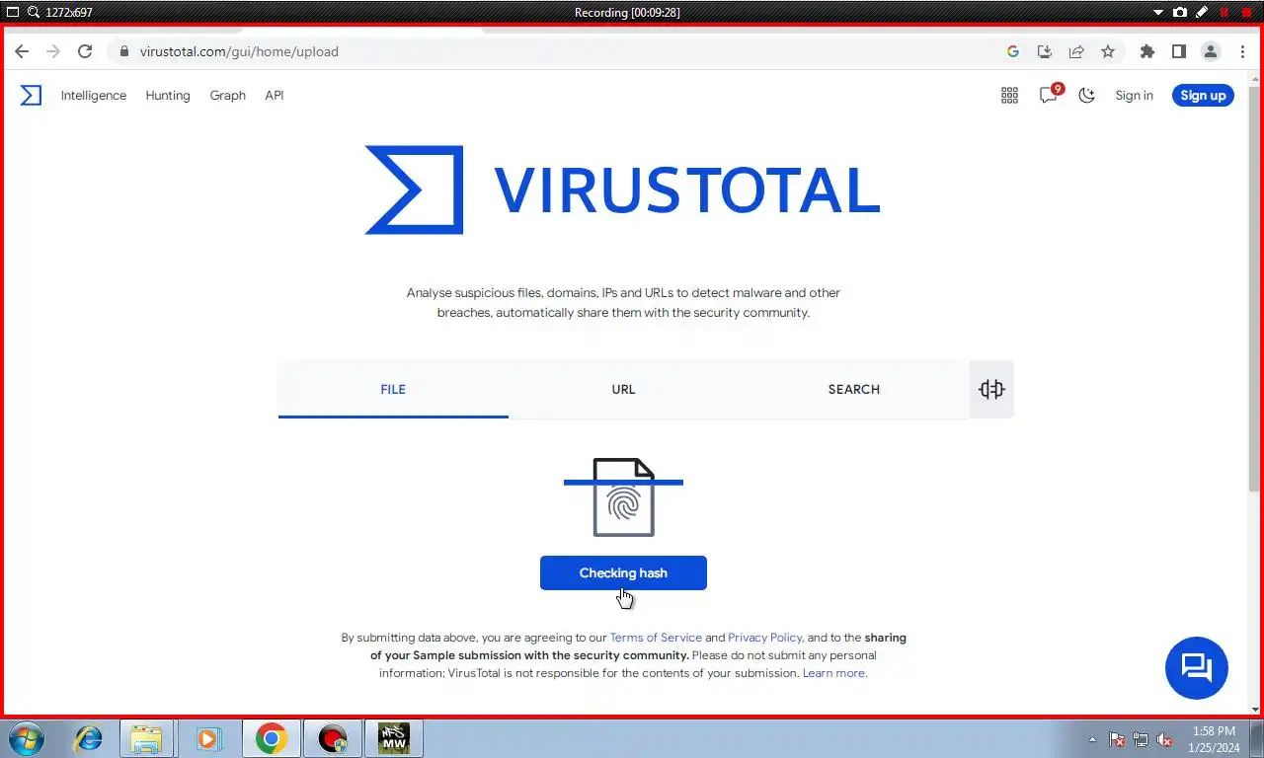Show hidden tray icons arrow

(x=1092, y=739)
